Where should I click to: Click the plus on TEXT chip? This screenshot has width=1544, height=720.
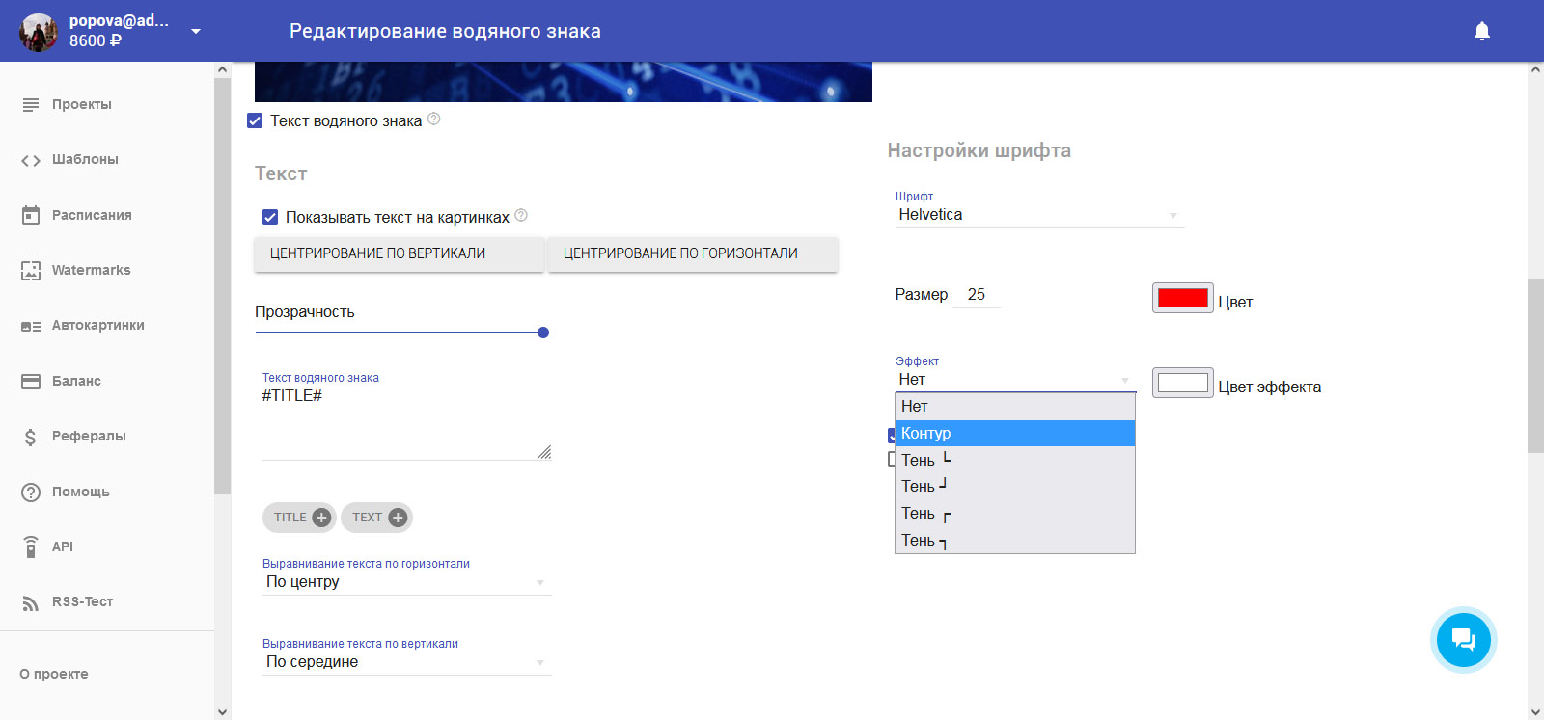(398, 518)
